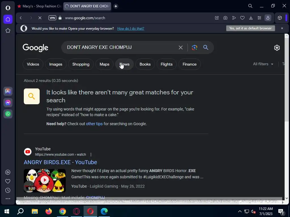Filter results by Books
This screenshot has width=290, height=217.
pyautogui.click(x=145, y=64)
